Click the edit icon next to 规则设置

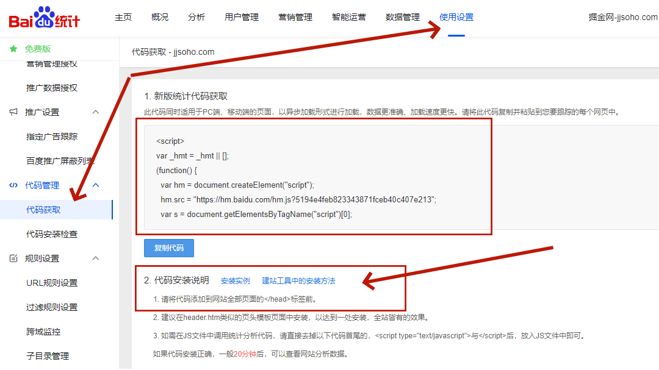tap(13, 258)
